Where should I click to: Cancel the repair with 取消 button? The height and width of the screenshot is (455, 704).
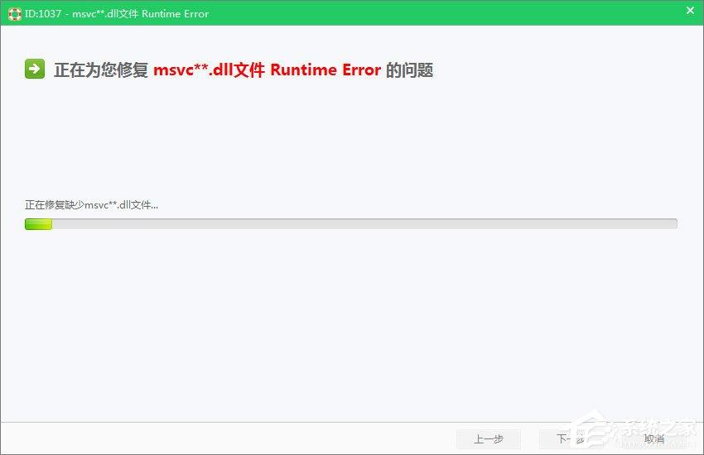[x=654, y=438]
